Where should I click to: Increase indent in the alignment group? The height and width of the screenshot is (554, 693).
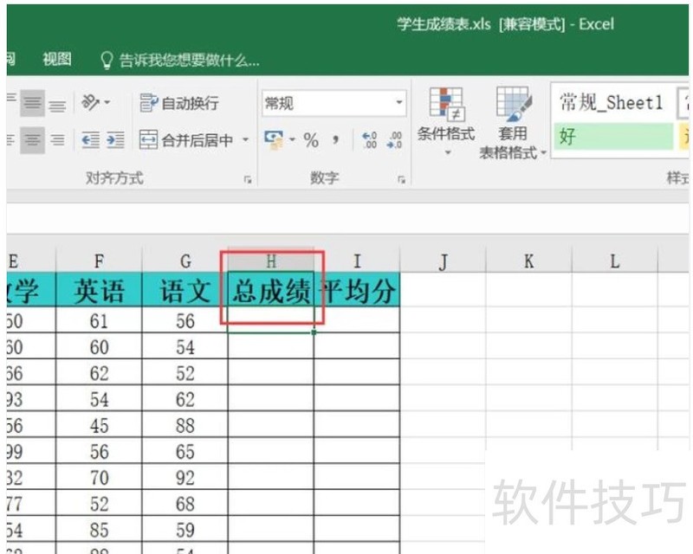click(x=115, y=140)
